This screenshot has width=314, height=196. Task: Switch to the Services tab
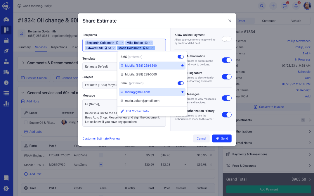(41, 47)
